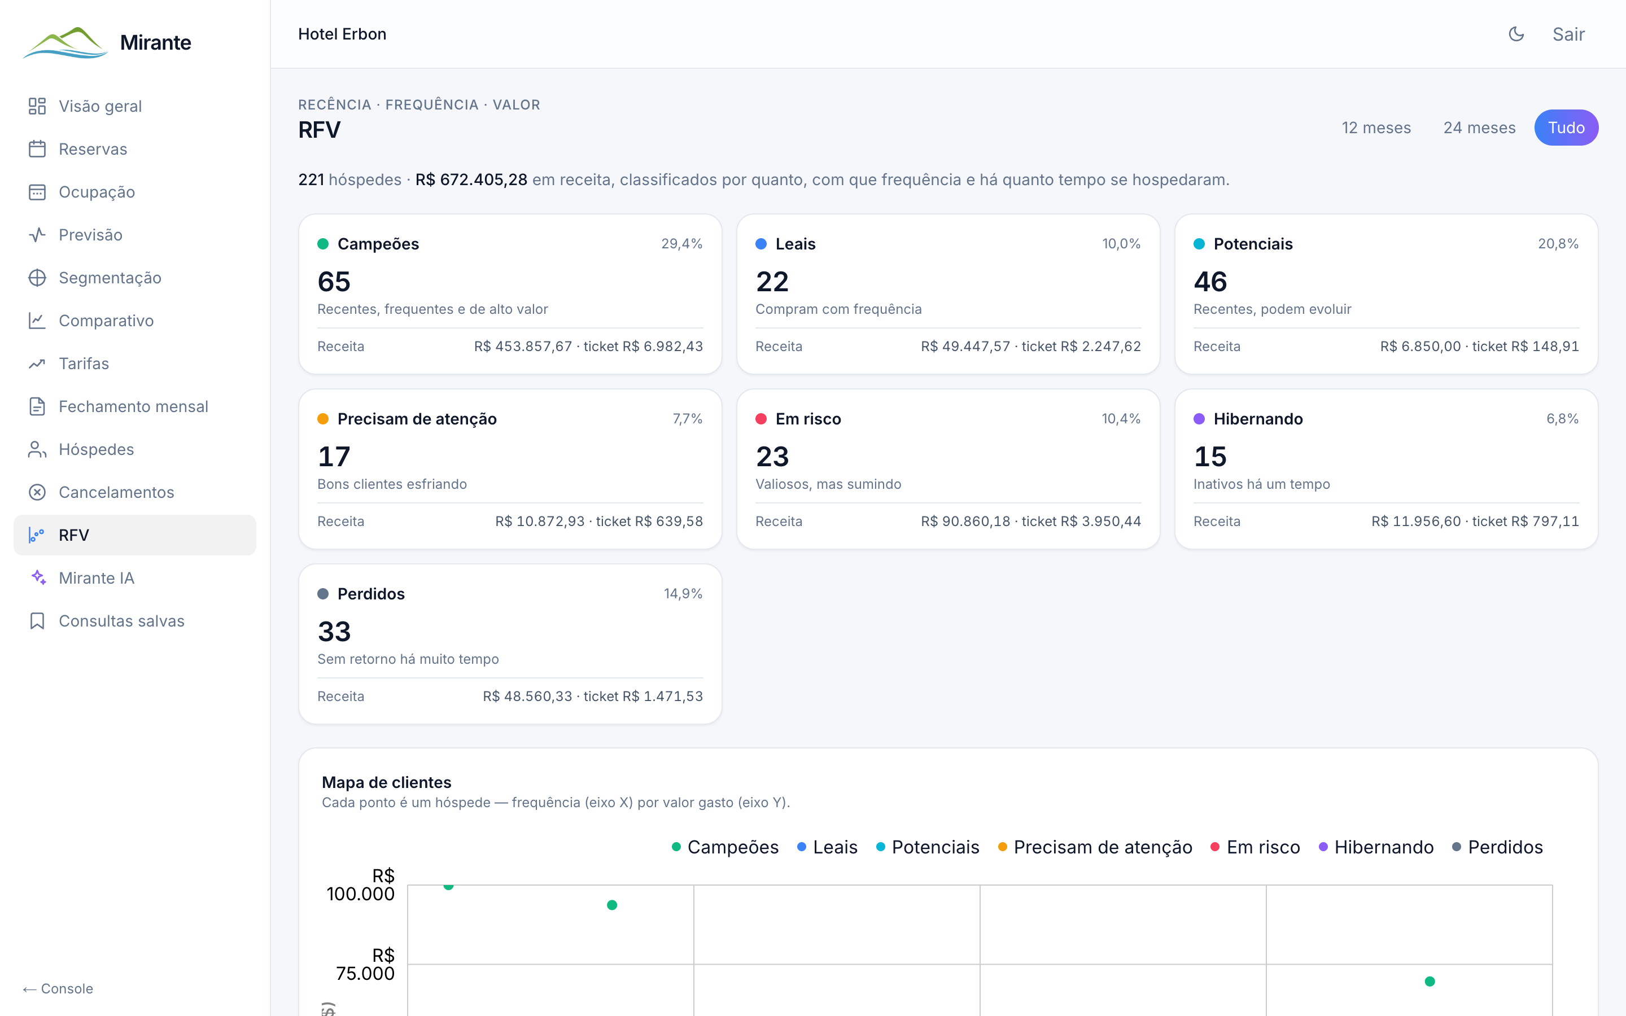Click the Previsão pulse icon

[37, 235]
